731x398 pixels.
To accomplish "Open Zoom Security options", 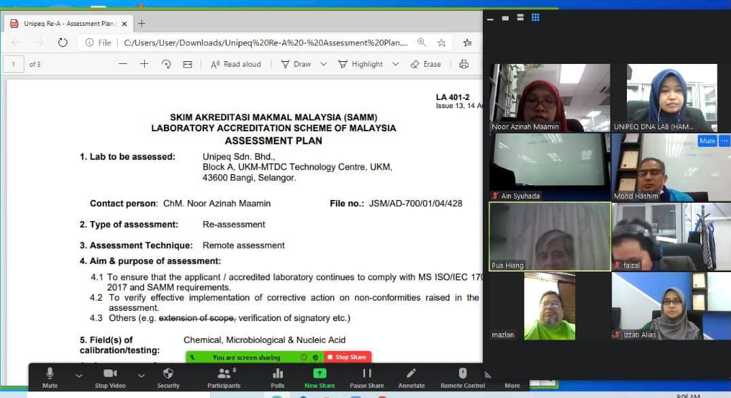I will click(x=168, y=378).
